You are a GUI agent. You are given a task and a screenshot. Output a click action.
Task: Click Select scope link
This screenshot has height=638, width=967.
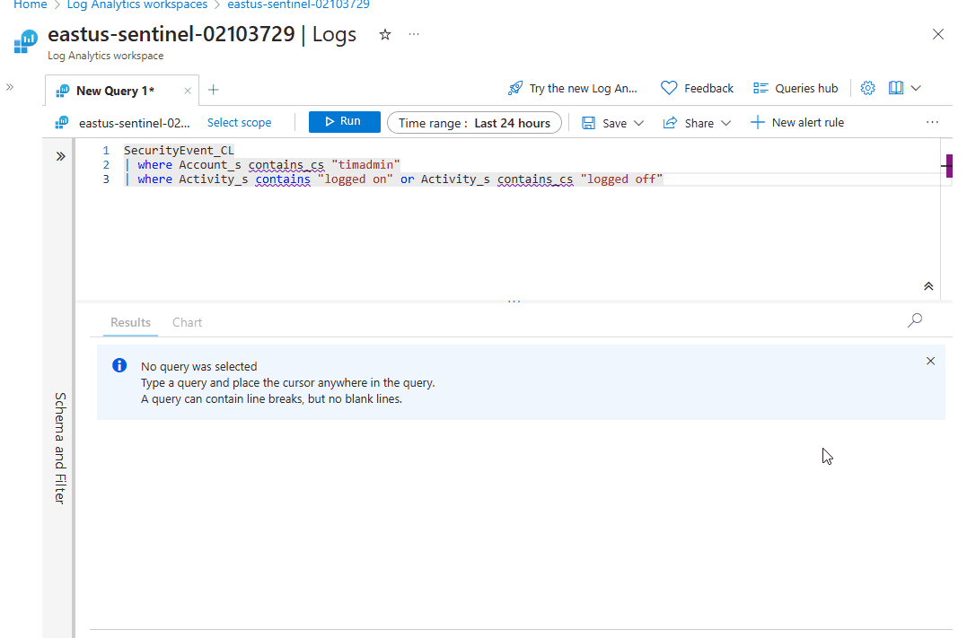click(240, 123)
